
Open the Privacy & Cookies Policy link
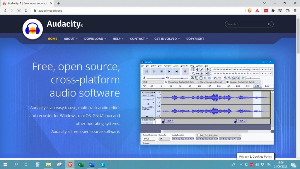pos(255,156)
